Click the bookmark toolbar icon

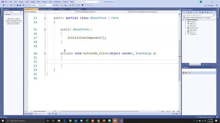pos(82,5)
